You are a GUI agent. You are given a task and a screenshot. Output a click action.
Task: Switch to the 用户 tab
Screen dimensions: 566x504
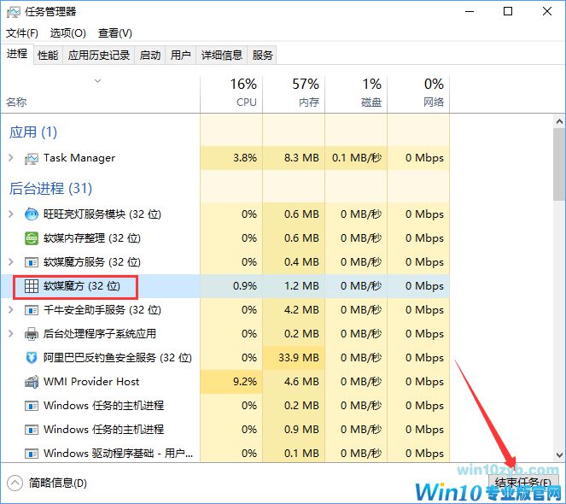tap(180, 56)
